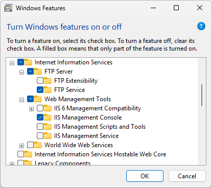Viewport: 212px width, 188px height.
Task: Click the IIS Management Scripts and Tools folder icon
Action: [48, 127]
